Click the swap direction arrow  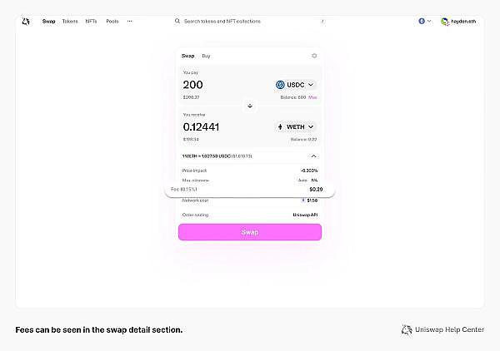(x=250, y=106)
